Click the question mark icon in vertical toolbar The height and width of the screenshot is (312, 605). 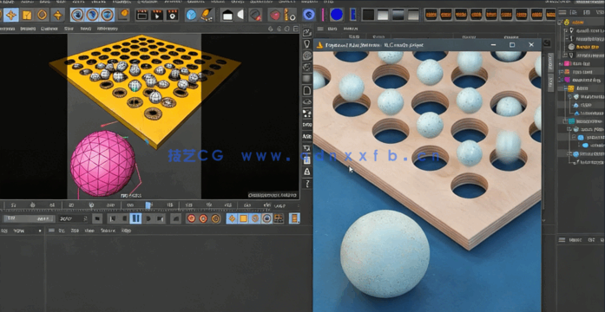point(307,184)
